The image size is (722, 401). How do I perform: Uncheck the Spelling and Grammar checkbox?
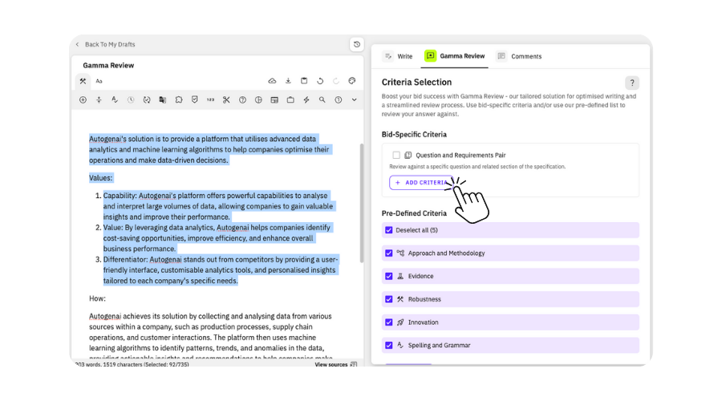[x=389, y=346]
